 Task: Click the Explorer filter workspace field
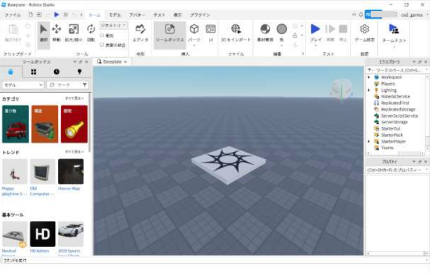click(399, 70)
